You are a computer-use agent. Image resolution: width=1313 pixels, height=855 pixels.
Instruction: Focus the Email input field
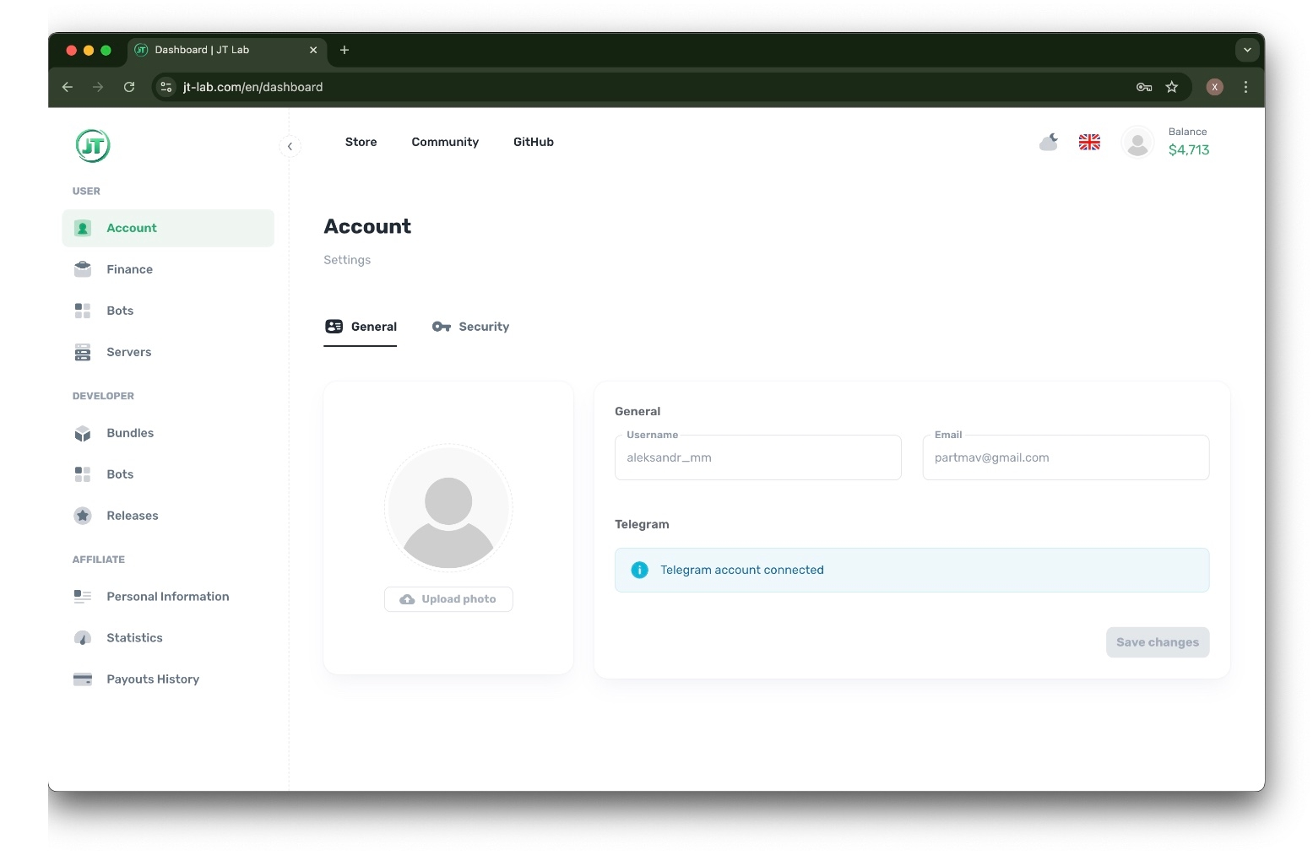point(1066,457)
